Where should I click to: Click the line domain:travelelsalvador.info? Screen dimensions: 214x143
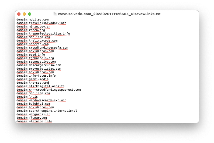41,23
